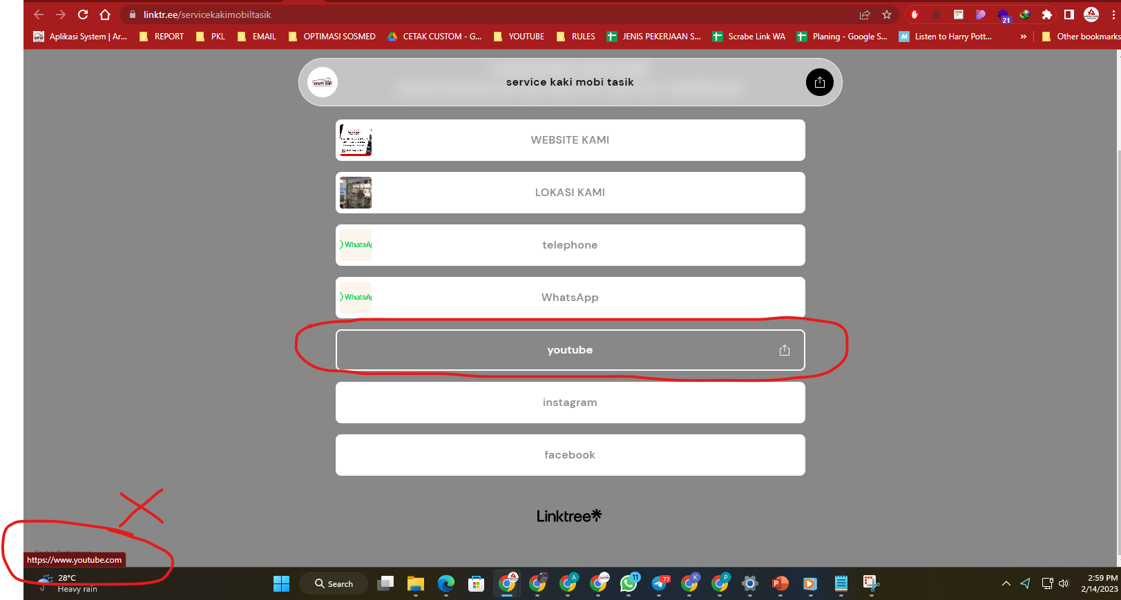This screenshot has height=600, width=1121.
Task: Open the purple extension with the 21 badge
Action: 1004,15
